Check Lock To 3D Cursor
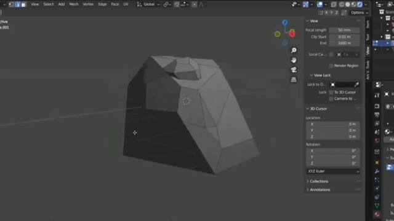The width and height of the screenshot is (394, 221). [x=331, y=92]
